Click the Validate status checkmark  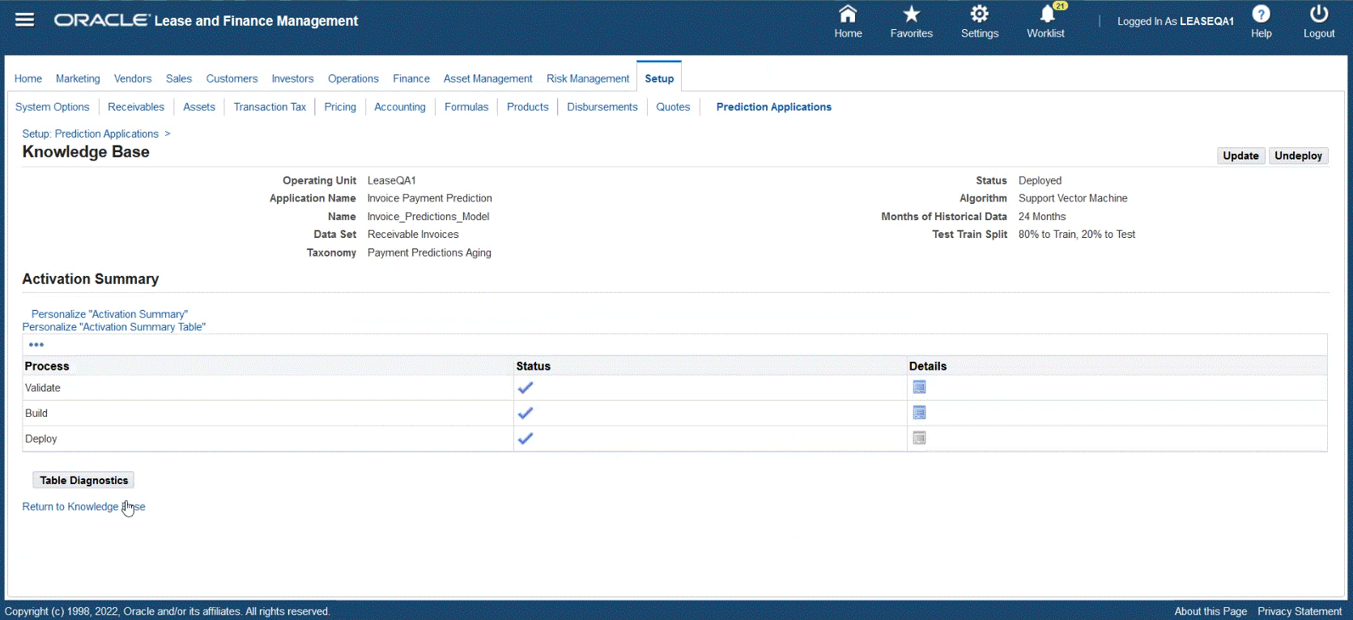point(525,388)
